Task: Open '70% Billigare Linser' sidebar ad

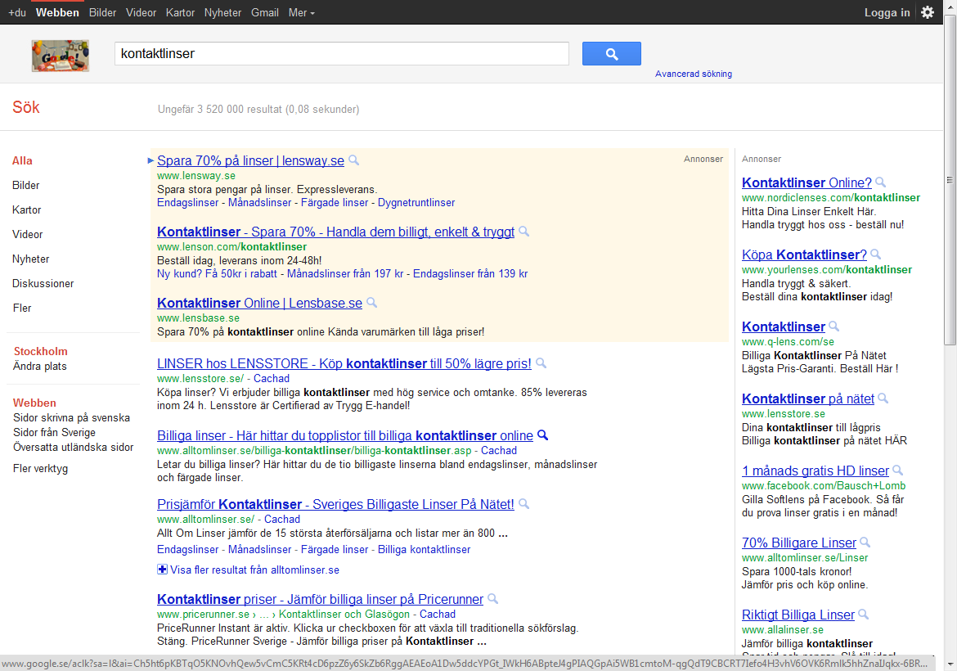Action: [799, 543]
